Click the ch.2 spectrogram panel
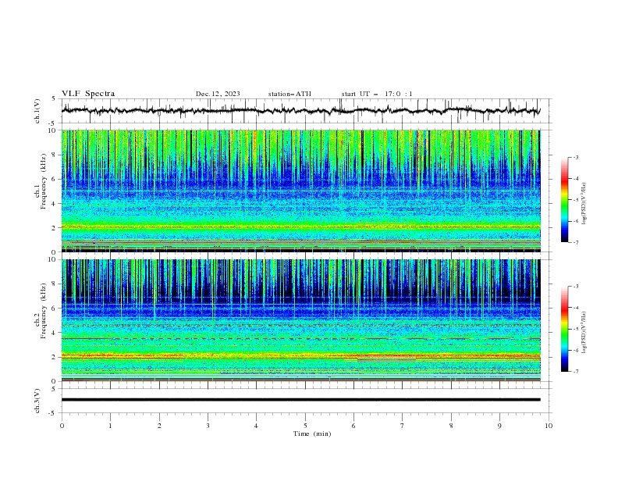618x478 pixels. point(300,320)
